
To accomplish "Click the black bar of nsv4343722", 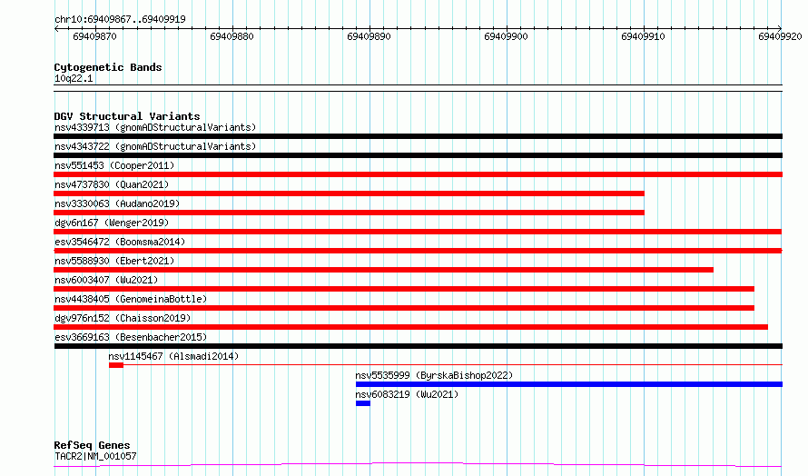I will pyautogui.click(x=418, y=155).
